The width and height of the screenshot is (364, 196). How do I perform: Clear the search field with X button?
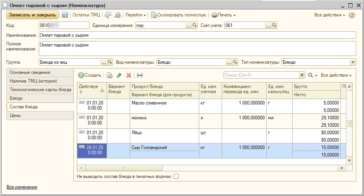pos(302,75)
